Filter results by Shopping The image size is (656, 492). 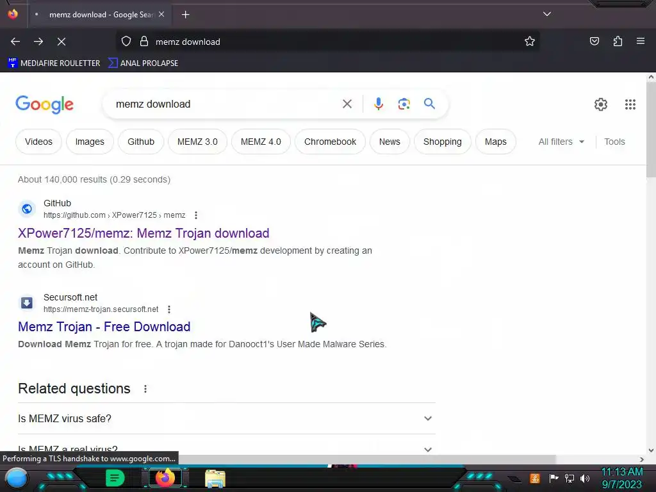pos(442,142)
